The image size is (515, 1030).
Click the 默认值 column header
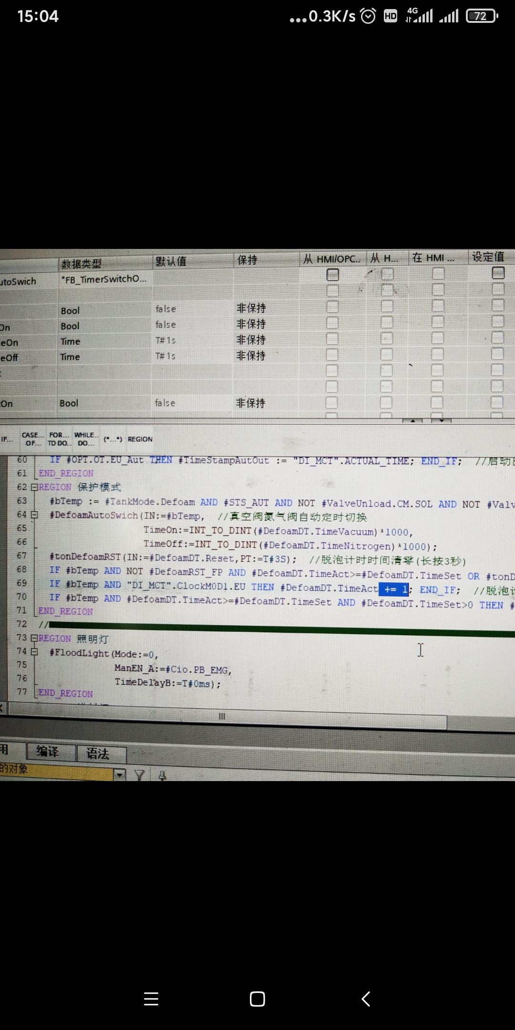tap(171, 262)
